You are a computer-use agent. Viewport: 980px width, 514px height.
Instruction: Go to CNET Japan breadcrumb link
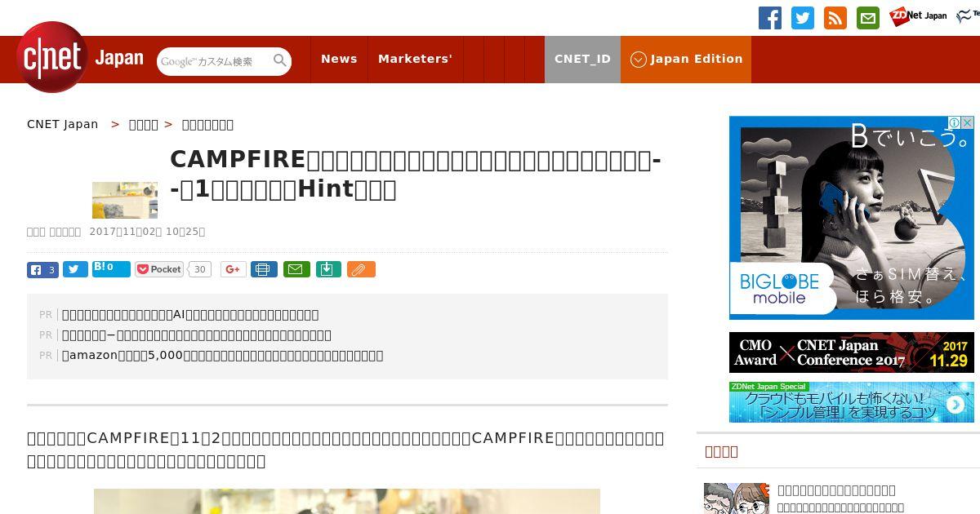coord(62,124)
